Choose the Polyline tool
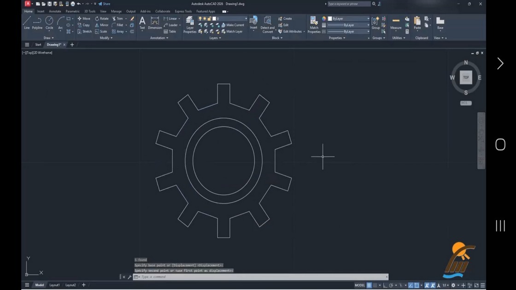The height and width of the screenshot is (290, 516). pos(37,23)
